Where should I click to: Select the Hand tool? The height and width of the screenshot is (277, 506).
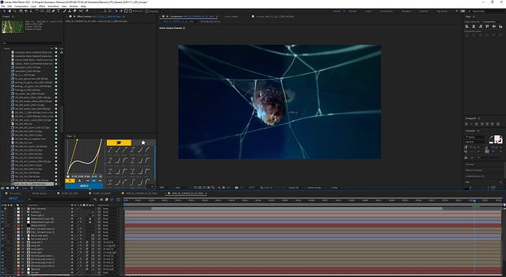pyautogui.click(x=10, y=11)
